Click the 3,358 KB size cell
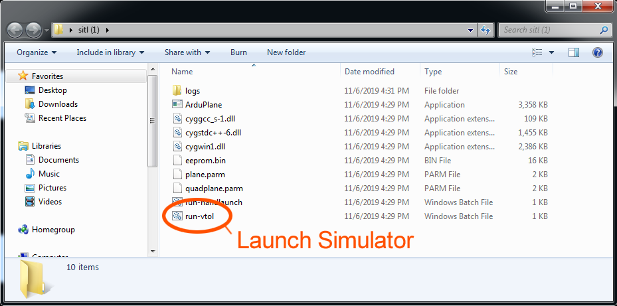Image resolution: width=617 pixels, height=306 pixels. (533, 105)
